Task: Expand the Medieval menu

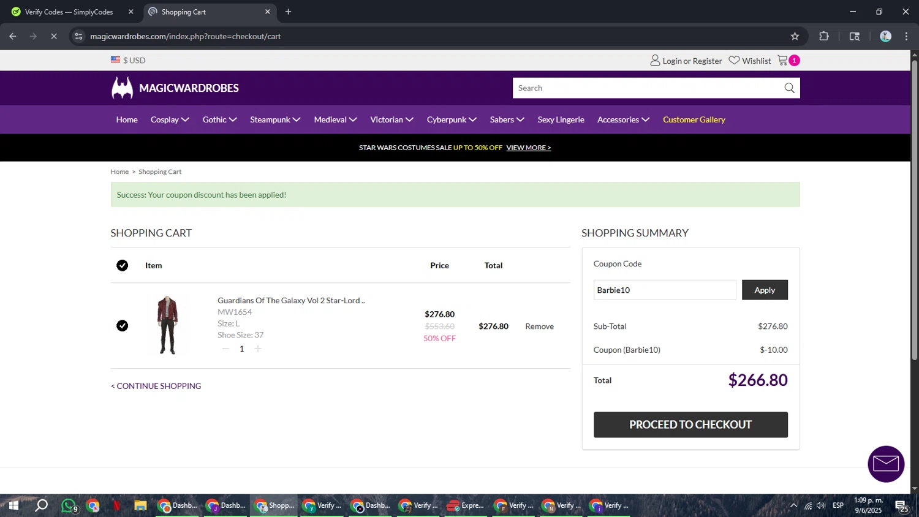Action: (x=336, y=119)
